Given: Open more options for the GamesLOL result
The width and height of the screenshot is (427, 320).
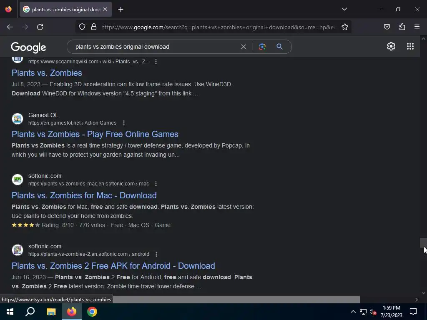Looking at the screenshot, I should [x=123, y=123].
